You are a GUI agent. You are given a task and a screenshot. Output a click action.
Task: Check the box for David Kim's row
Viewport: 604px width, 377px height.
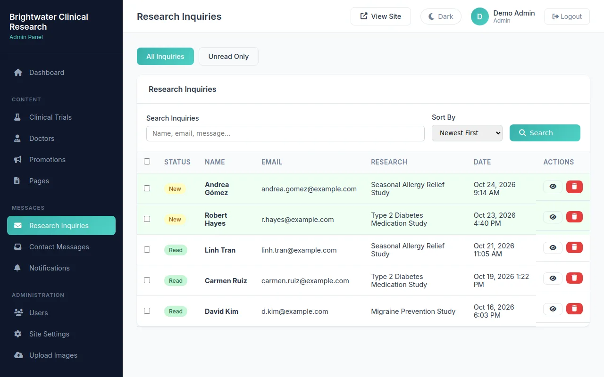(x=147, y=311)
